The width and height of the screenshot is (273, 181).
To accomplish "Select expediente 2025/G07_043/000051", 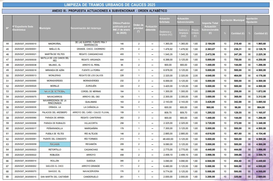I will pos(26,49).
